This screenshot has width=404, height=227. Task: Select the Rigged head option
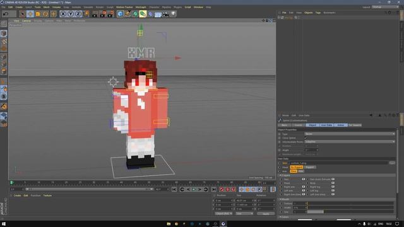click(x=310, y=167)
